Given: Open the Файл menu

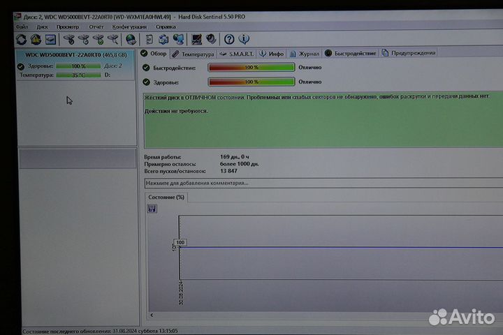Looking at the screenshot, I should [22, 27].
